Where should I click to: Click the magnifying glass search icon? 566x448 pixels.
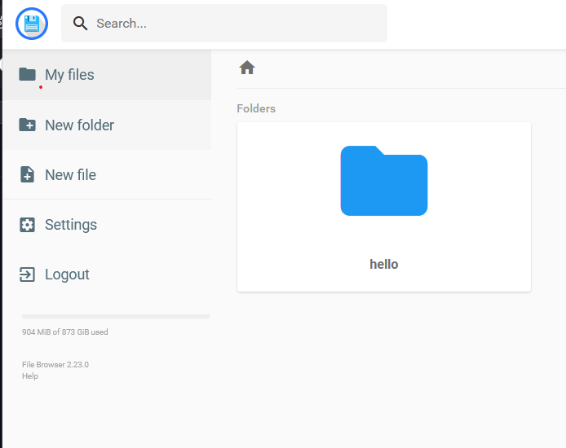(80, 24)
